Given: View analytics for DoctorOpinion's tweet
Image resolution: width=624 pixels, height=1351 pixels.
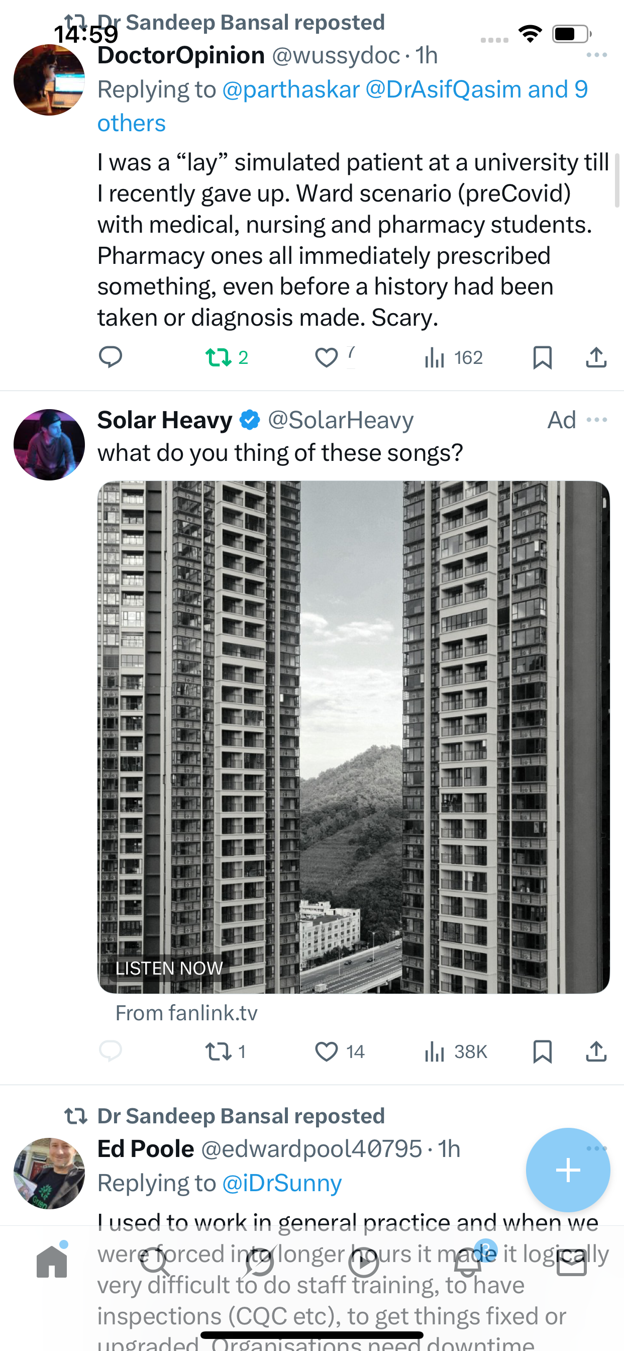Looking at the screenshot, I should pyautogui.click(x=435, y=358).
